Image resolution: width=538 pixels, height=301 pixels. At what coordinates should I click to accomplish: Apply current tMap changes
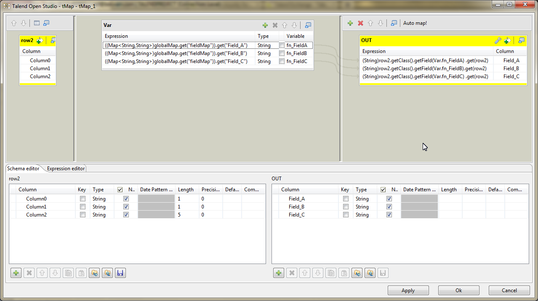407,290
